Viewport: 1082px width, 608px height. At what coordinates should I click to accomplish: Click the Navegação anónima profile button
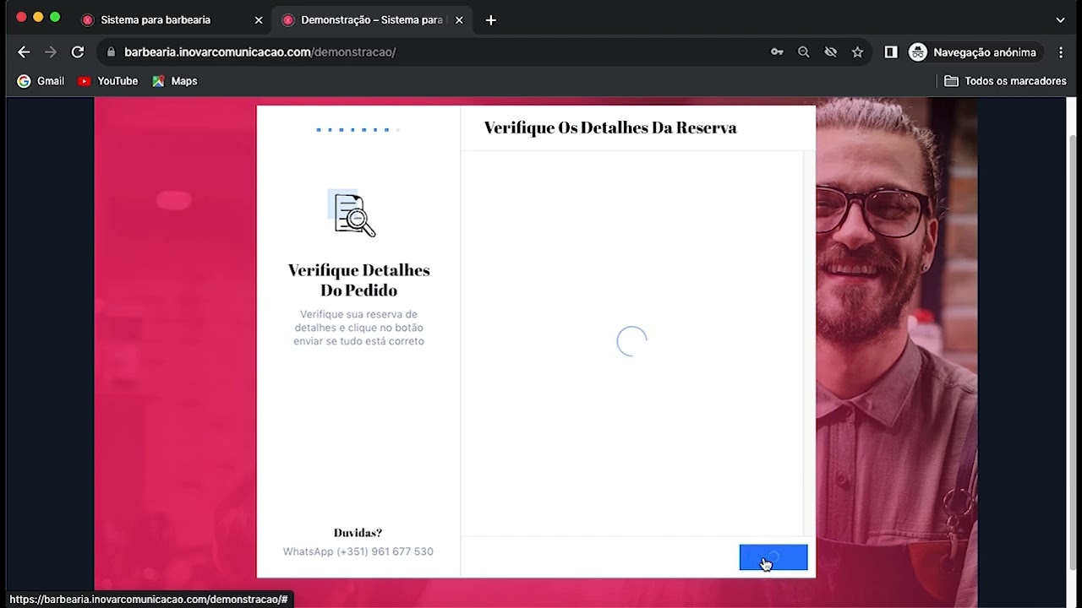[973, 52]
